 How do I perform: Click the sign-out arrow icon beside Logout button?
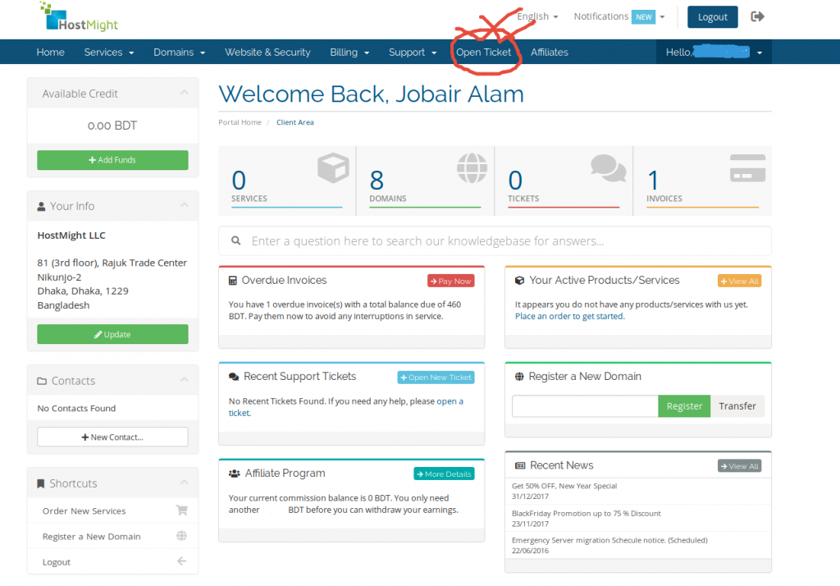point(757,16)
